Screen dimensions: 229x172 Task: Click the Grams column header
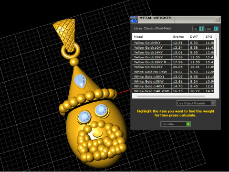pyautogui.click(x=179, y=37)
